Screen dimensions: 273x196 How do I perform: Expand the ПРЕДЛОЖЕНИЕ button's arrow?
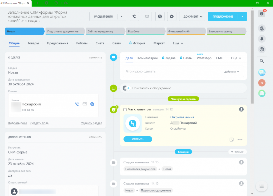[x=242, y=16]
